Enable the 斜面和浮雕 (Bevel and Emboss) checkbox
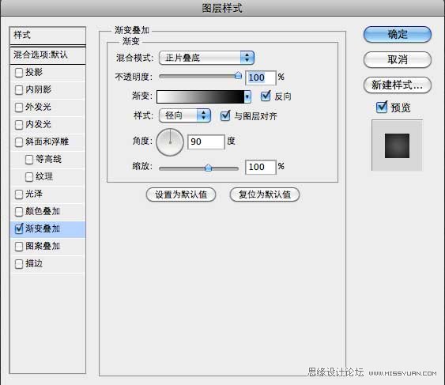 19,142
